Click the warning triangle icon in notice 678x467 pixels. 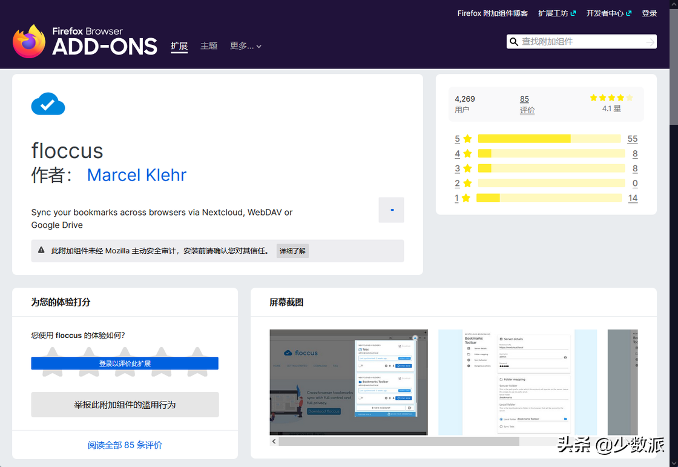(x=41, y=250)
